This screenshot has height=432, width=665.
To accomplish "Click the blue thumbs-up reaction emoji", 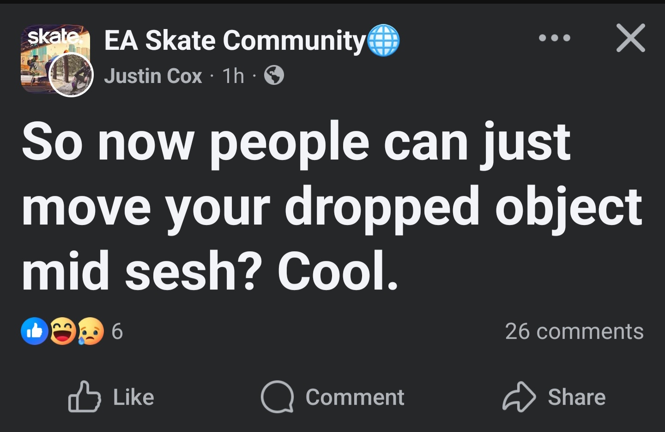I will 35,331.
